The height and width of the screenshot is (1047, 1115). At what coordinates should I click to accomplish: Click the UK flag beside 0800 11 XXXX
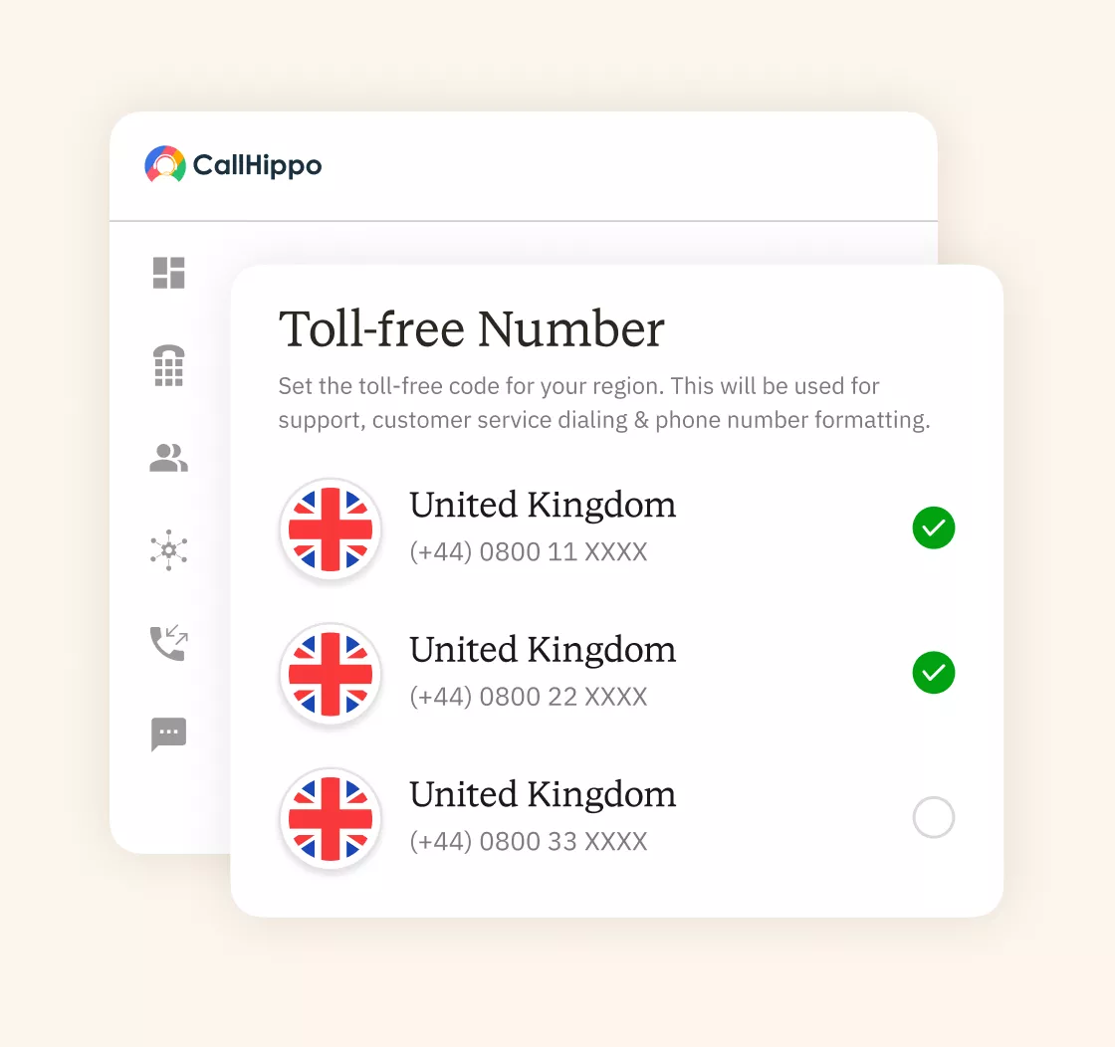[331, 528]
